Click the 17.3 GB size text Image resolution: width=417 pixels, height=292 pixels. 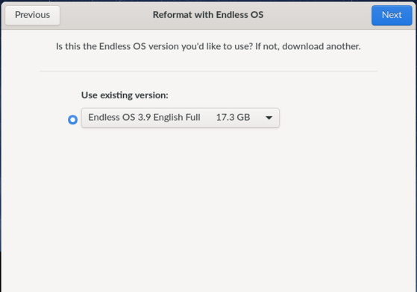(x=233, y=118)
